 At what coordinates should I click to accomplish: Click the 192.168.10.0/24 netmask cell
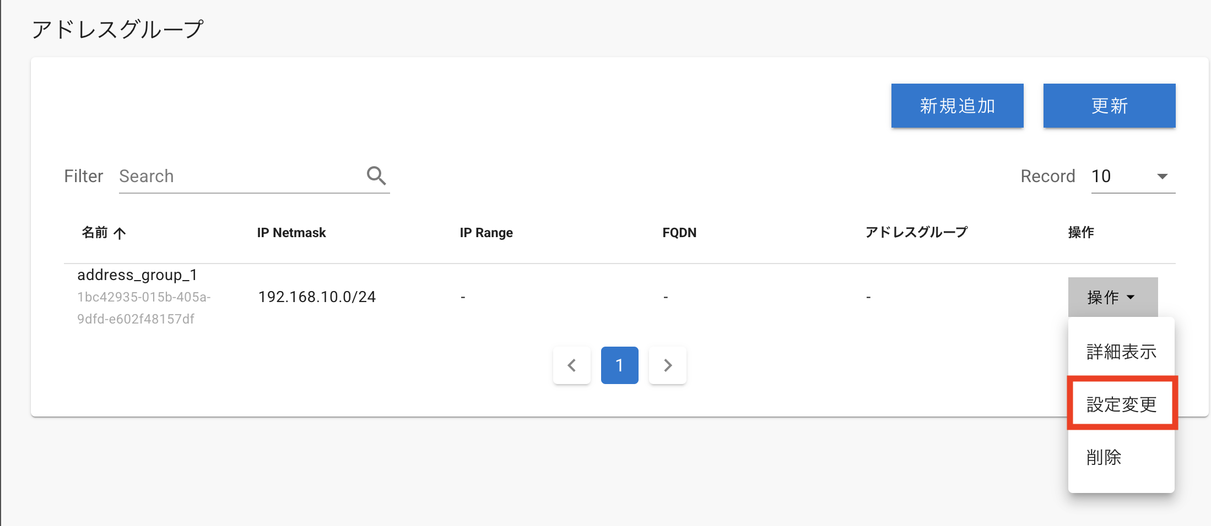(317, 297)
